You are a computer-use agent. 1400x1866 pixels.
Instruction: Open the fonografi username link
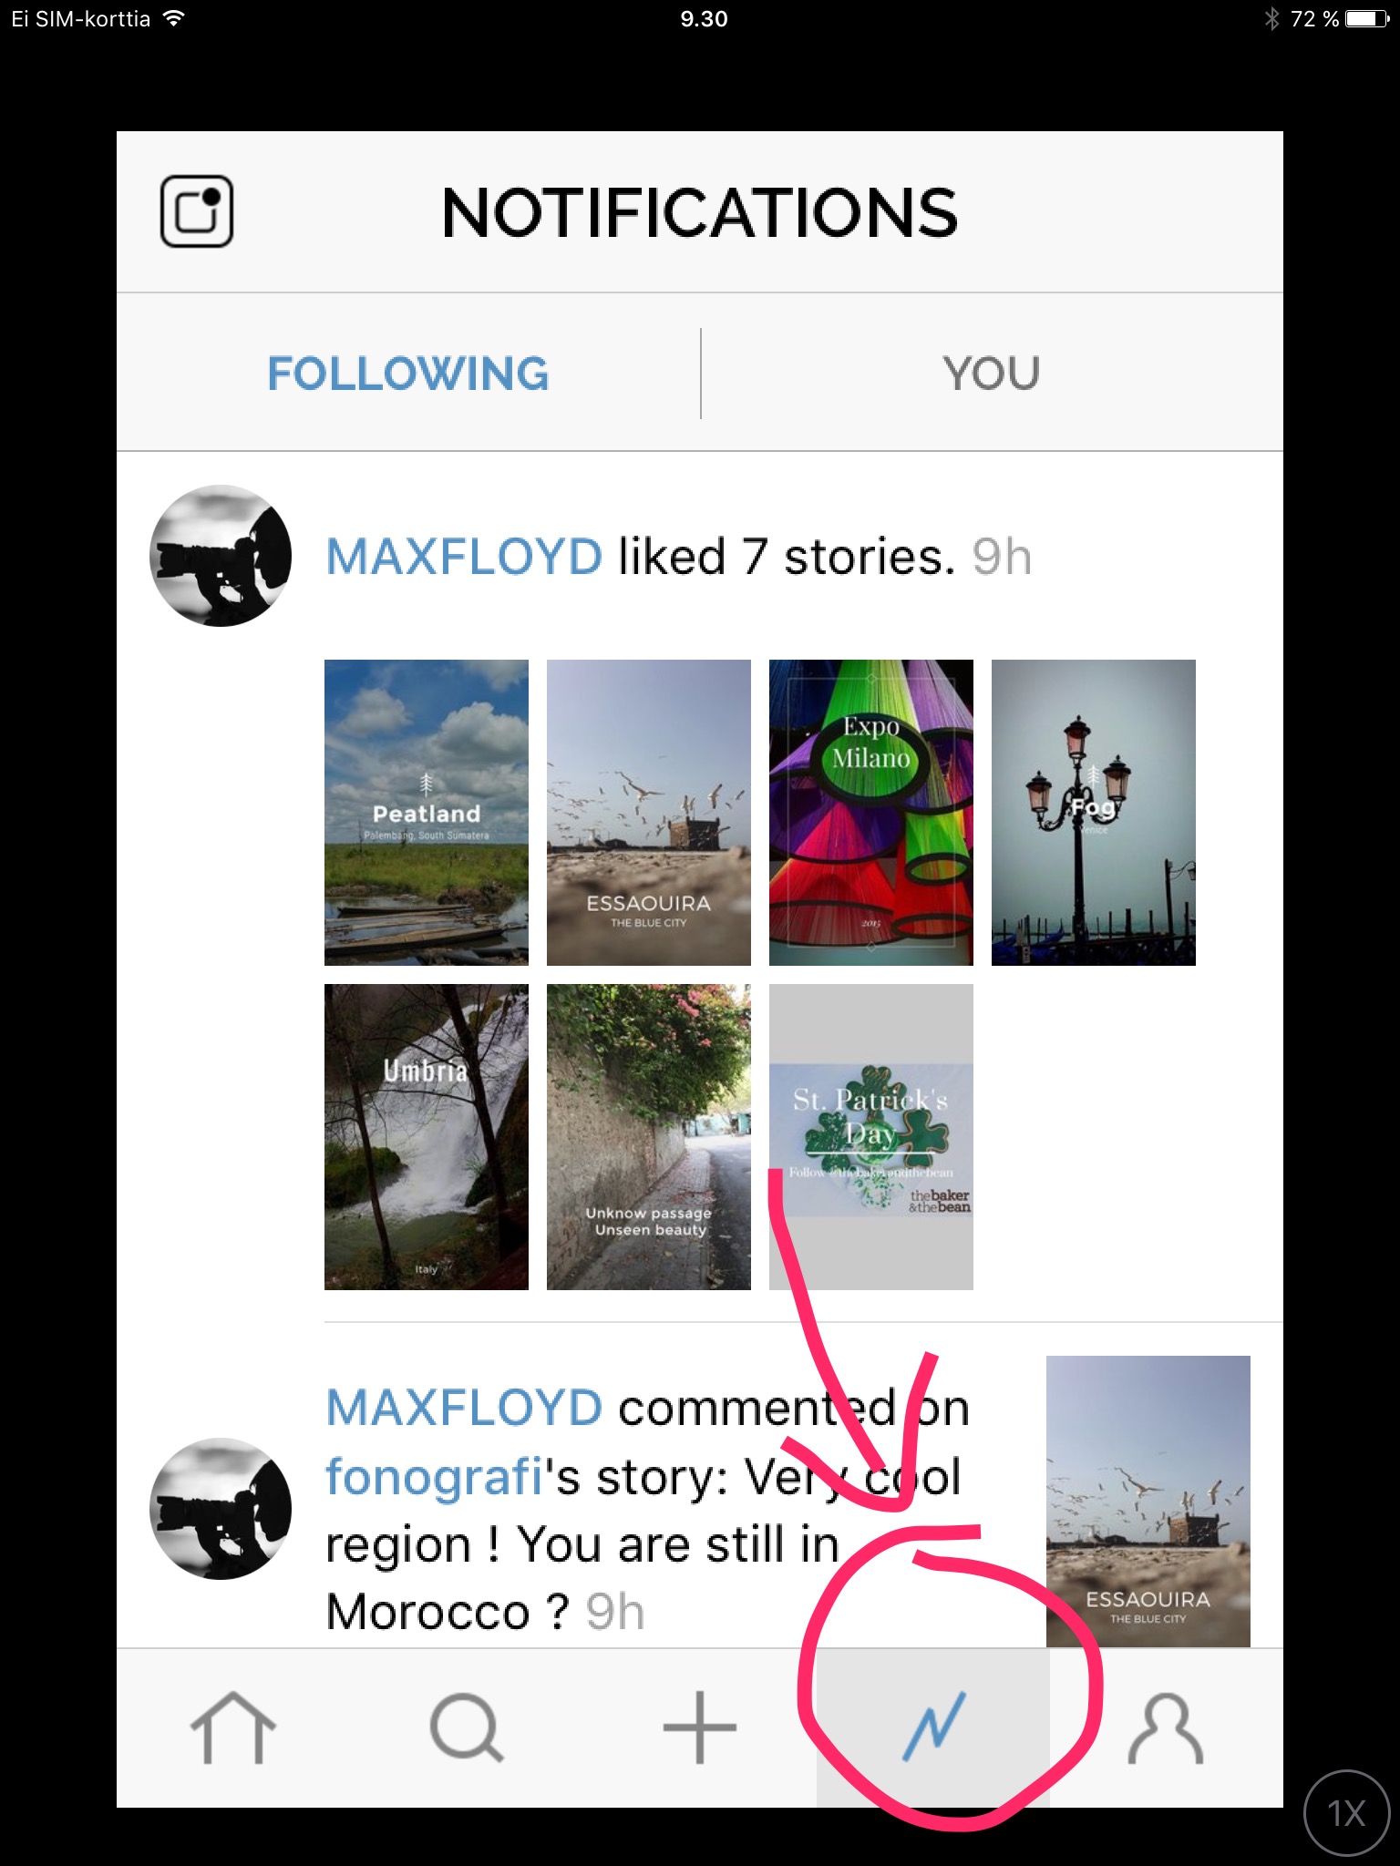point(434,1476)
